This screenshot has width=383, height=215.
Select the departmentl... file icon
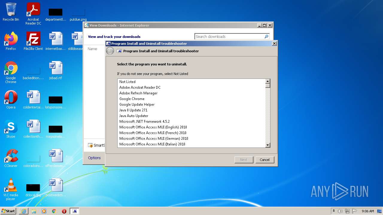point(56,15)
